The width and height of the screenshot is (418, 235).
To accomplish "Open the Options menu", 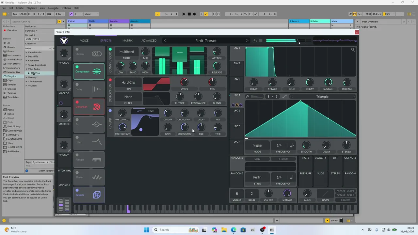I will pos(66,8).
